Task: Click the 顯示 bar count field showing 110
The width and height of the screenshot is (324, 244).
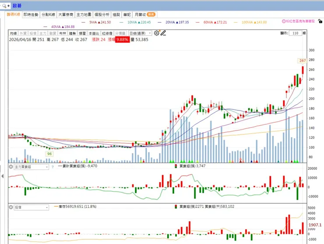Action: pyautogui.click(x=295, y=33)
